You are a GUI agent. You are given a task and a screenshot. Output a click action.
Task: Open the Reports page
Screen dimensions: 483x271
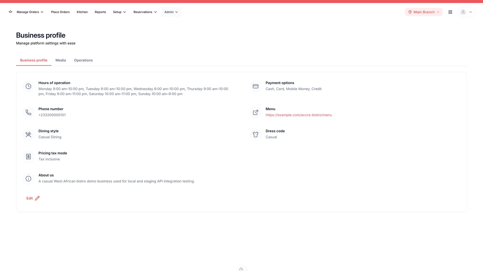(x=100, y=12)
